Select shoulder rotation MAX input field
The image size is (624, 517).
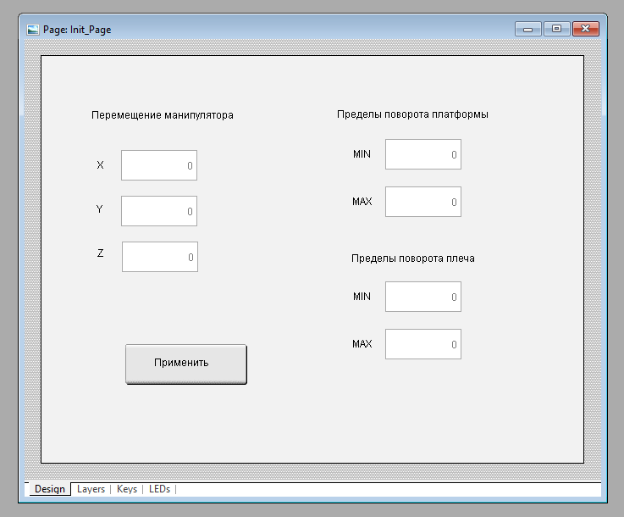click(x=423, y=344)
